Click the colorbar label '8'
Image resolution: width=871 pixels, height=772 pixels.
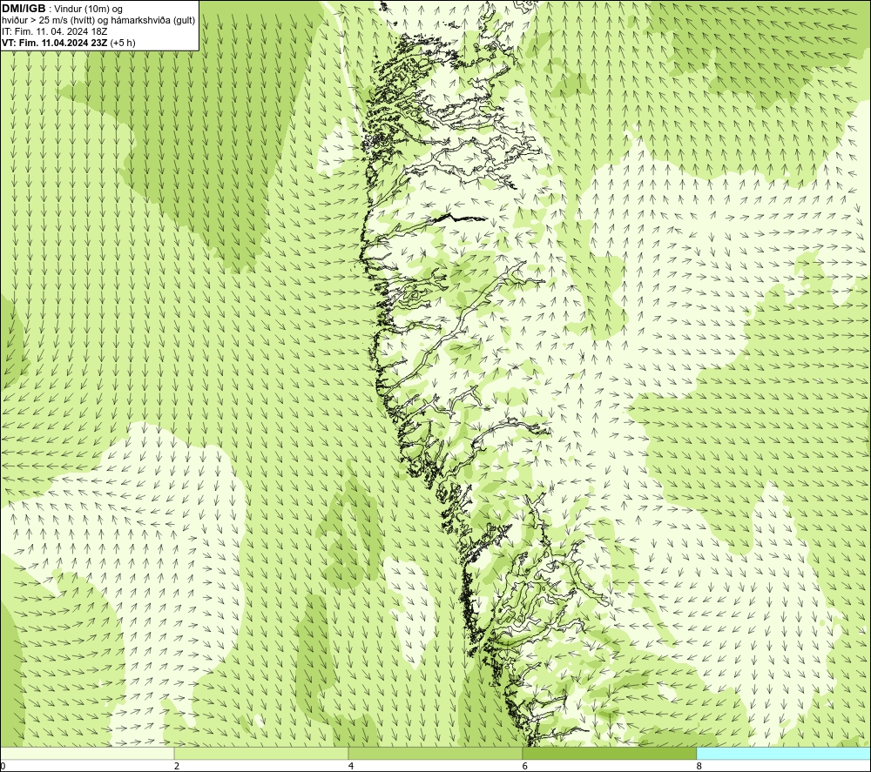[x=699, y=767]
